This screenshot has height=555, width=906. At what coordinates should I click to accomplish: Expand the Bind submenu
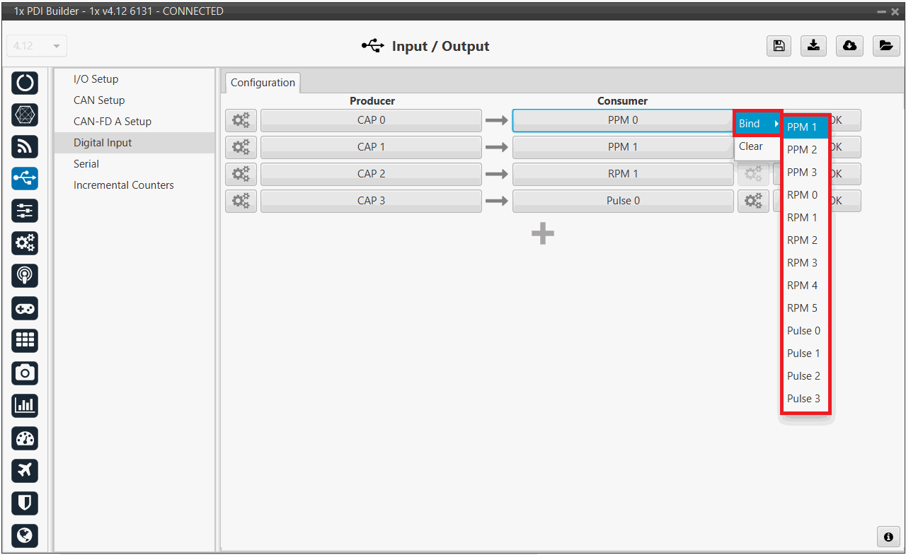(757, 124)
